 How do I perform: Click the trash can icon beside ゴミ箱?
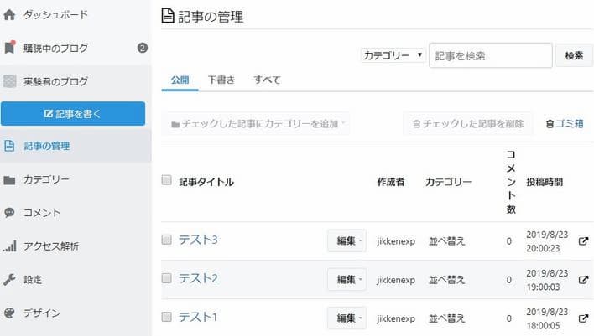point(550,124)
